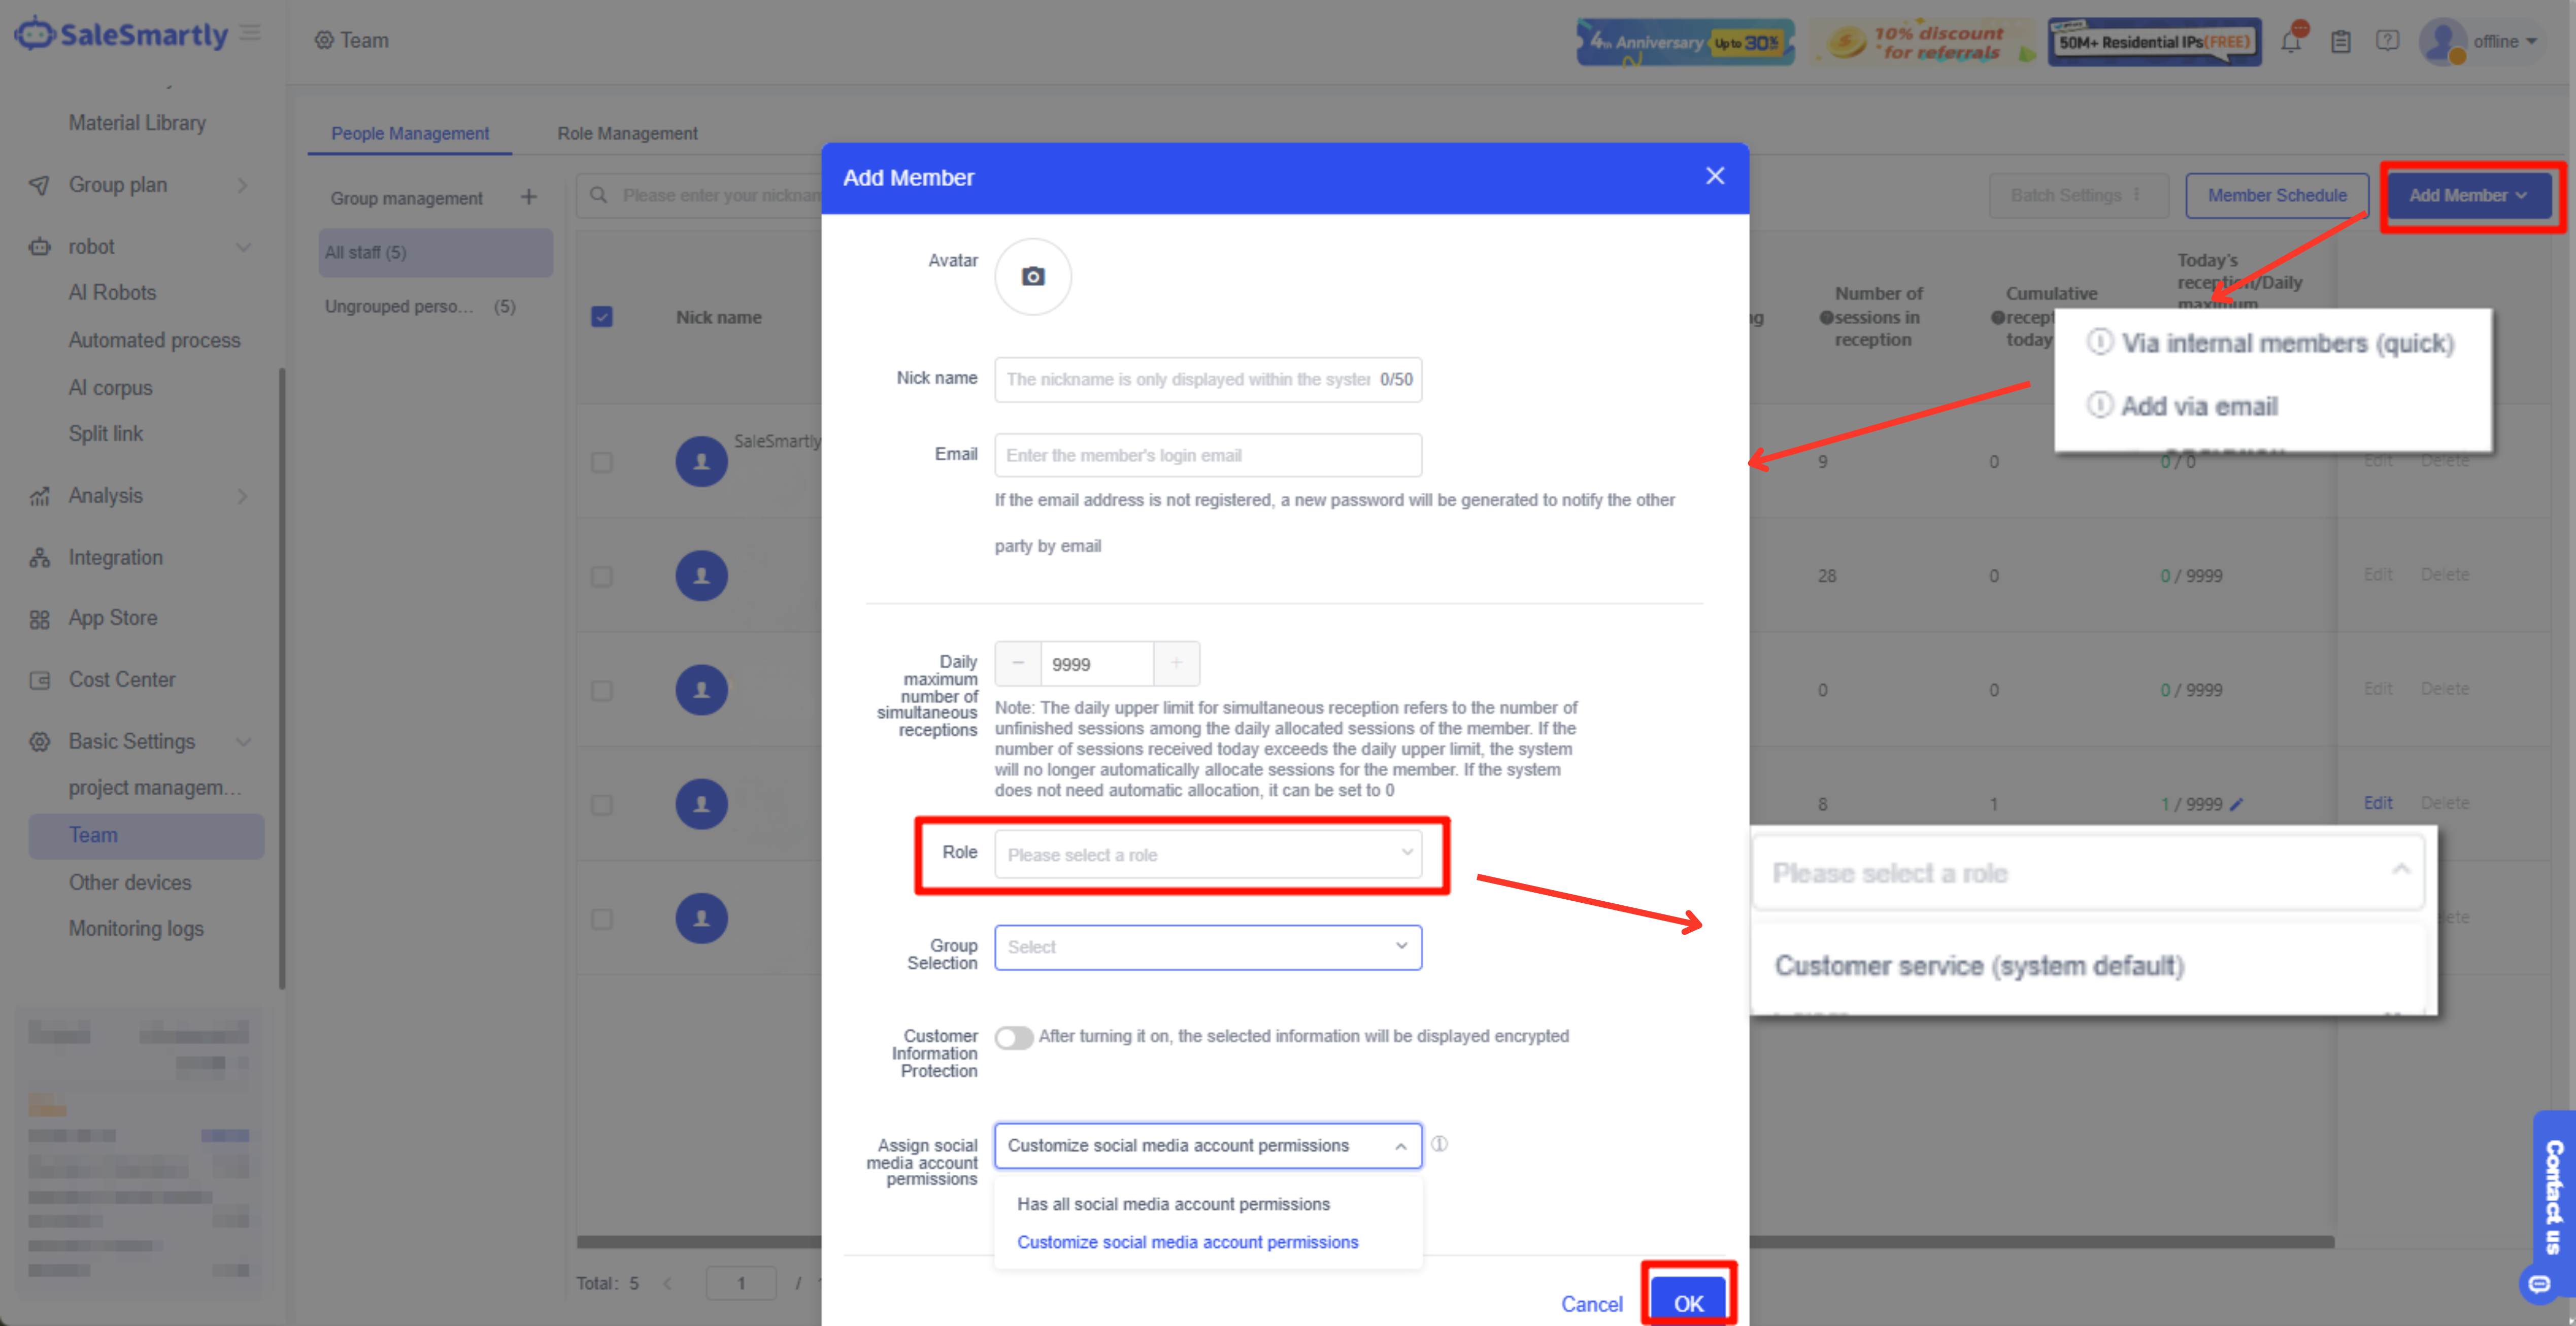The image size is (2576, 1326).
Task: Choose Has all social media account permissions
Action: pos(1172,1204)
